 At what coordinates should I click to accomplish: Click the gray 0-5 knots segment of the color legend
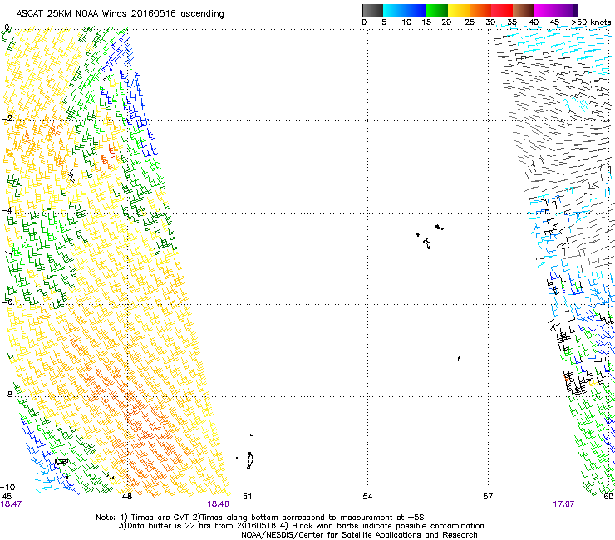click(372, 10)
